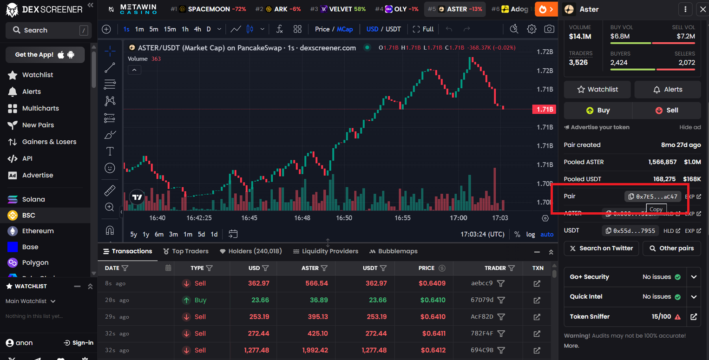Screen dimensions: 709x360
Task: Switch to the Top Traders tab
Action: coord(186,251)
